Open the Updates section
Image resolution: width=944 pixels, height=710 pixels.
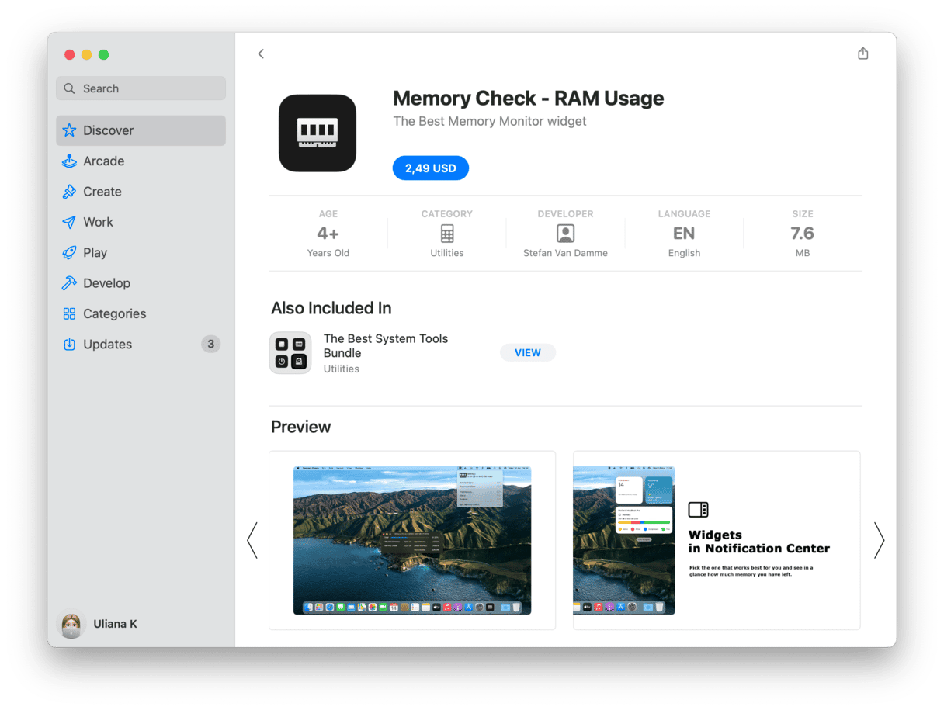point(141,345)
